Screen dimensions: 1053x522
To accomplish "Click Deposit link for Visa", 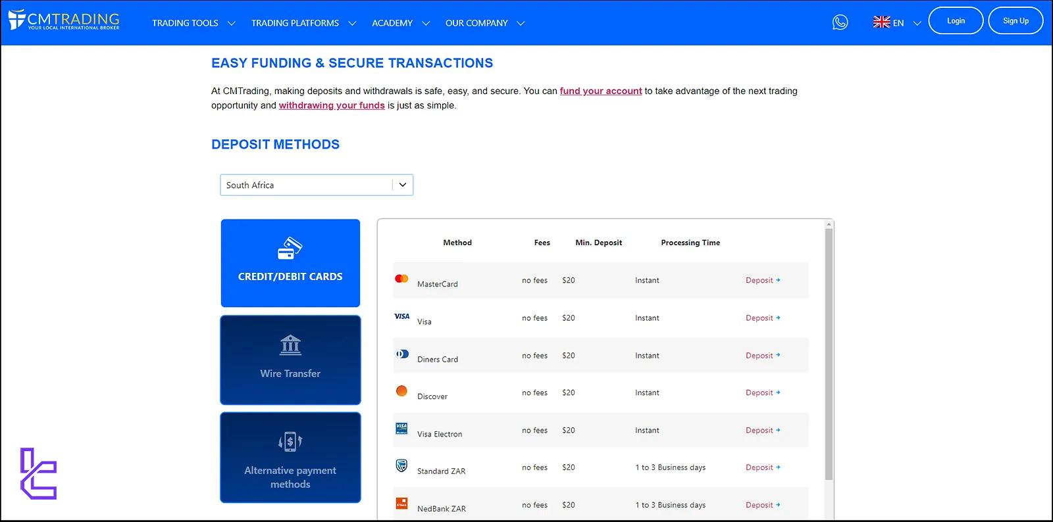I will [x=763, y=318].
